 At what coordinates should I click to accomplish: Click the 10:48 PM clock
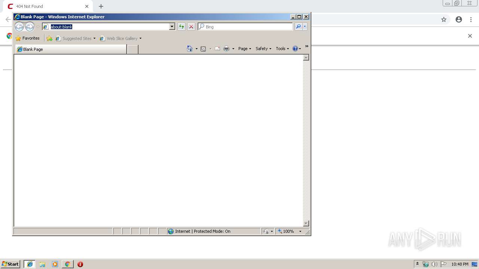[x=460, y=264]
